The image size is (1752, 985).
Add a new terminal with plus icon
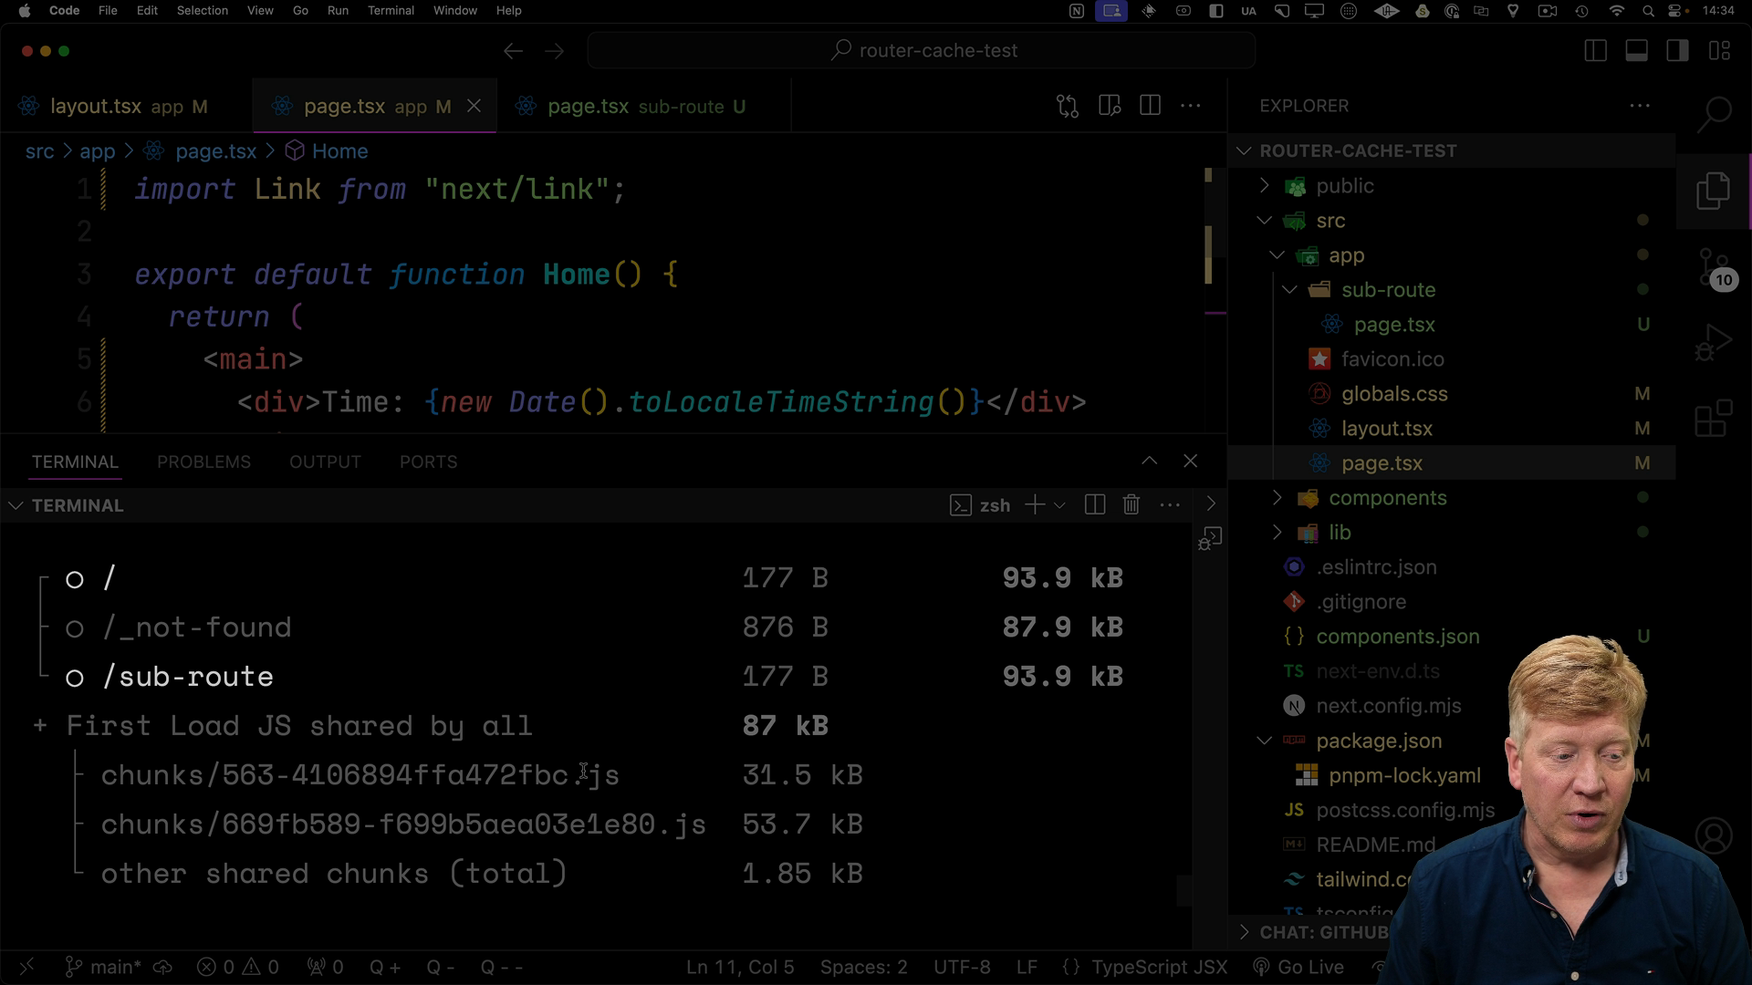coord(1035,505)
